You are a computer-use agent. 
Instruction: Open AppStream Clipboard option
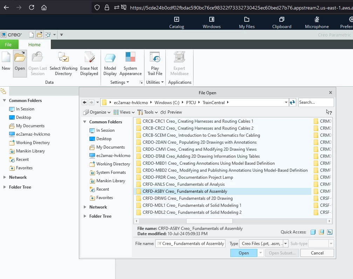click(x=281, y=22)
